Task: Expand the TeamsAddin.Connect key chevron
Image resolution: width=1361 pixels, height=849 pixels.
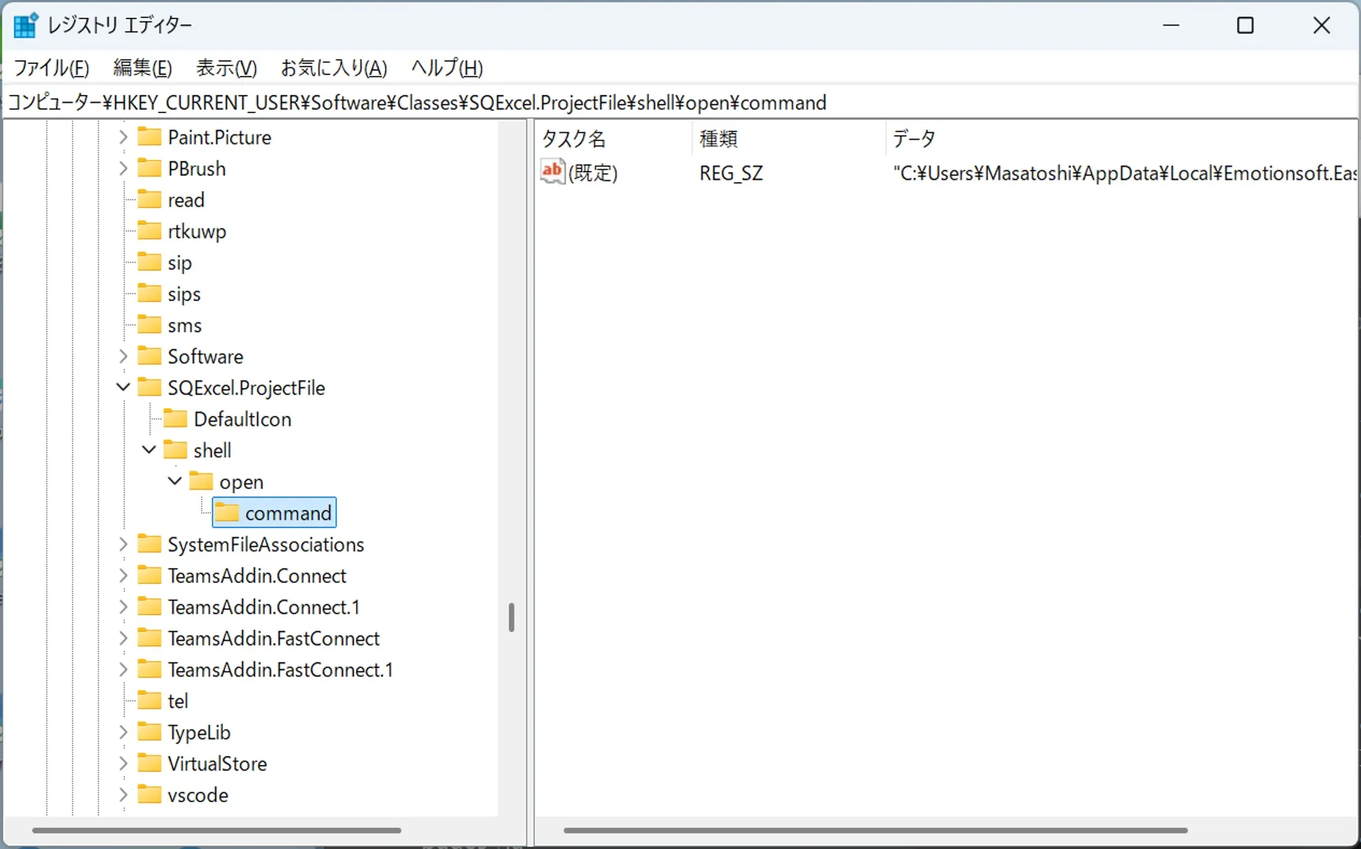Action: (123, 575)
